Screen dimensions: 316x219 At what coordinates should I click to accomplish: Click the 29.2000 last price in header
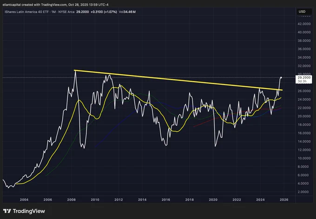tap(82, 12)
